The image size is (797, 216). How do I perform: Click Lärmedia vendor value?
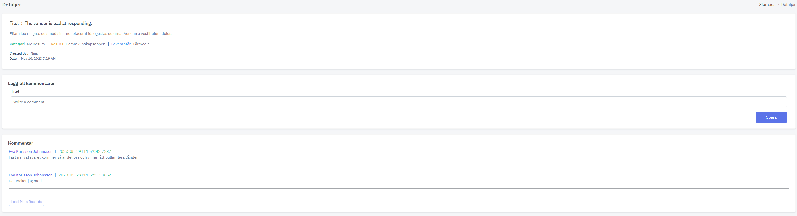tap(141, 44)
